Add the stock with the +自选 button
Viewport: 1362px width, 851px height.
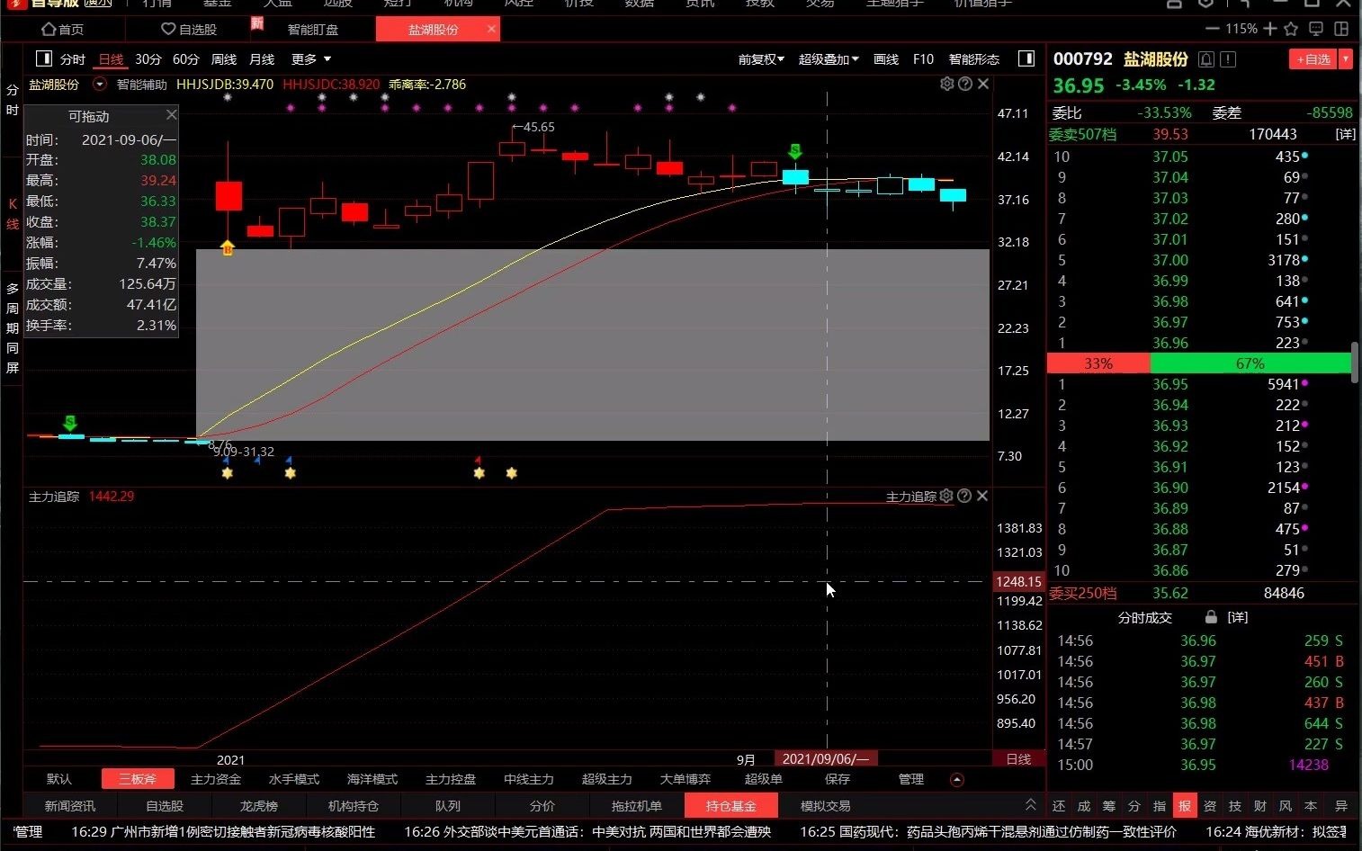pos(1313,59)
